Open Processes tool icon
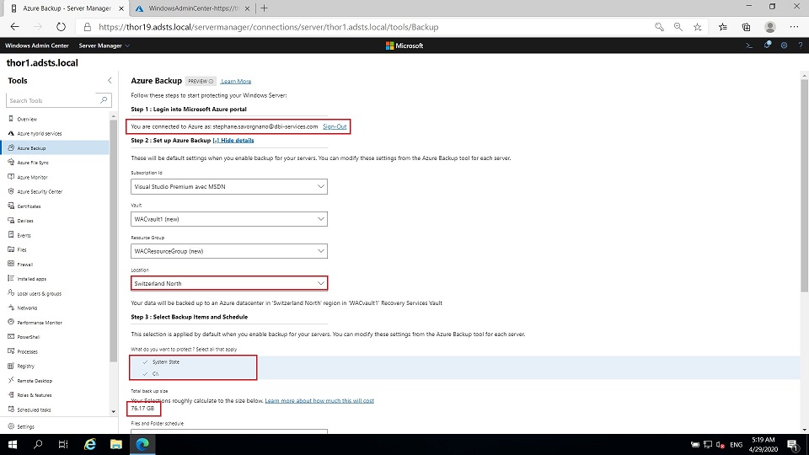Viewport: 809px width, 455px height. pyautogui.click(x=11, y=351)
